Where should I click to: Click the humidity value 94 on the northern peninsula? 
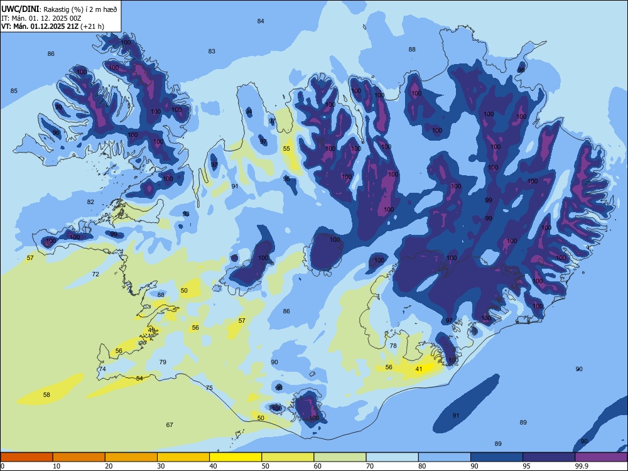pos(249,111)
